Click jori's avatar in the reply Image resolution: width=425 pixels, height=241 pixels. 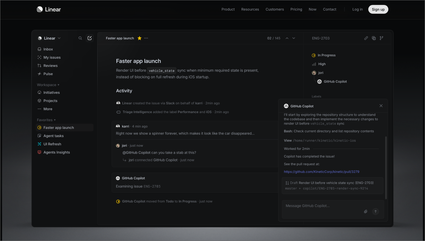point(118,146)
